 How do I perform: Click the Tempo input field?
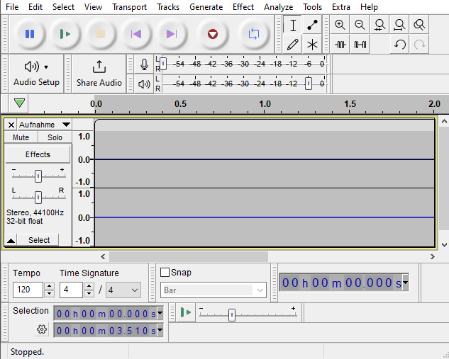28,290
